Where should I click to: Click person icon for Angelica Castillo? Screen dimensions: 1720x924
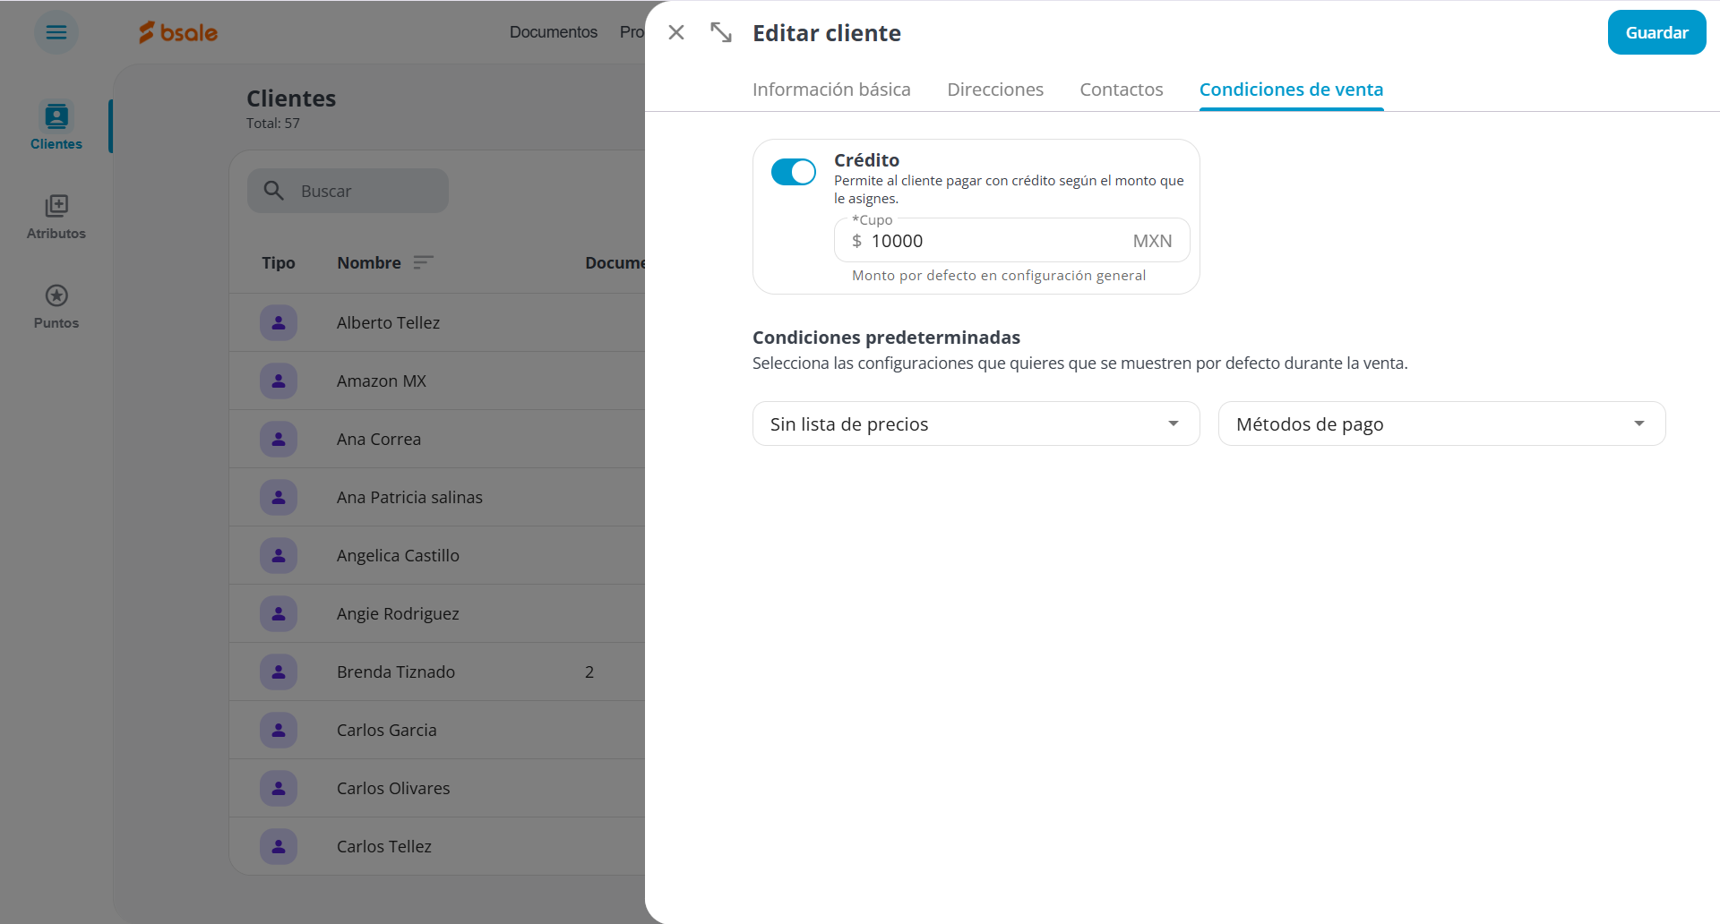pyautogui.click(x=279, y=555)
